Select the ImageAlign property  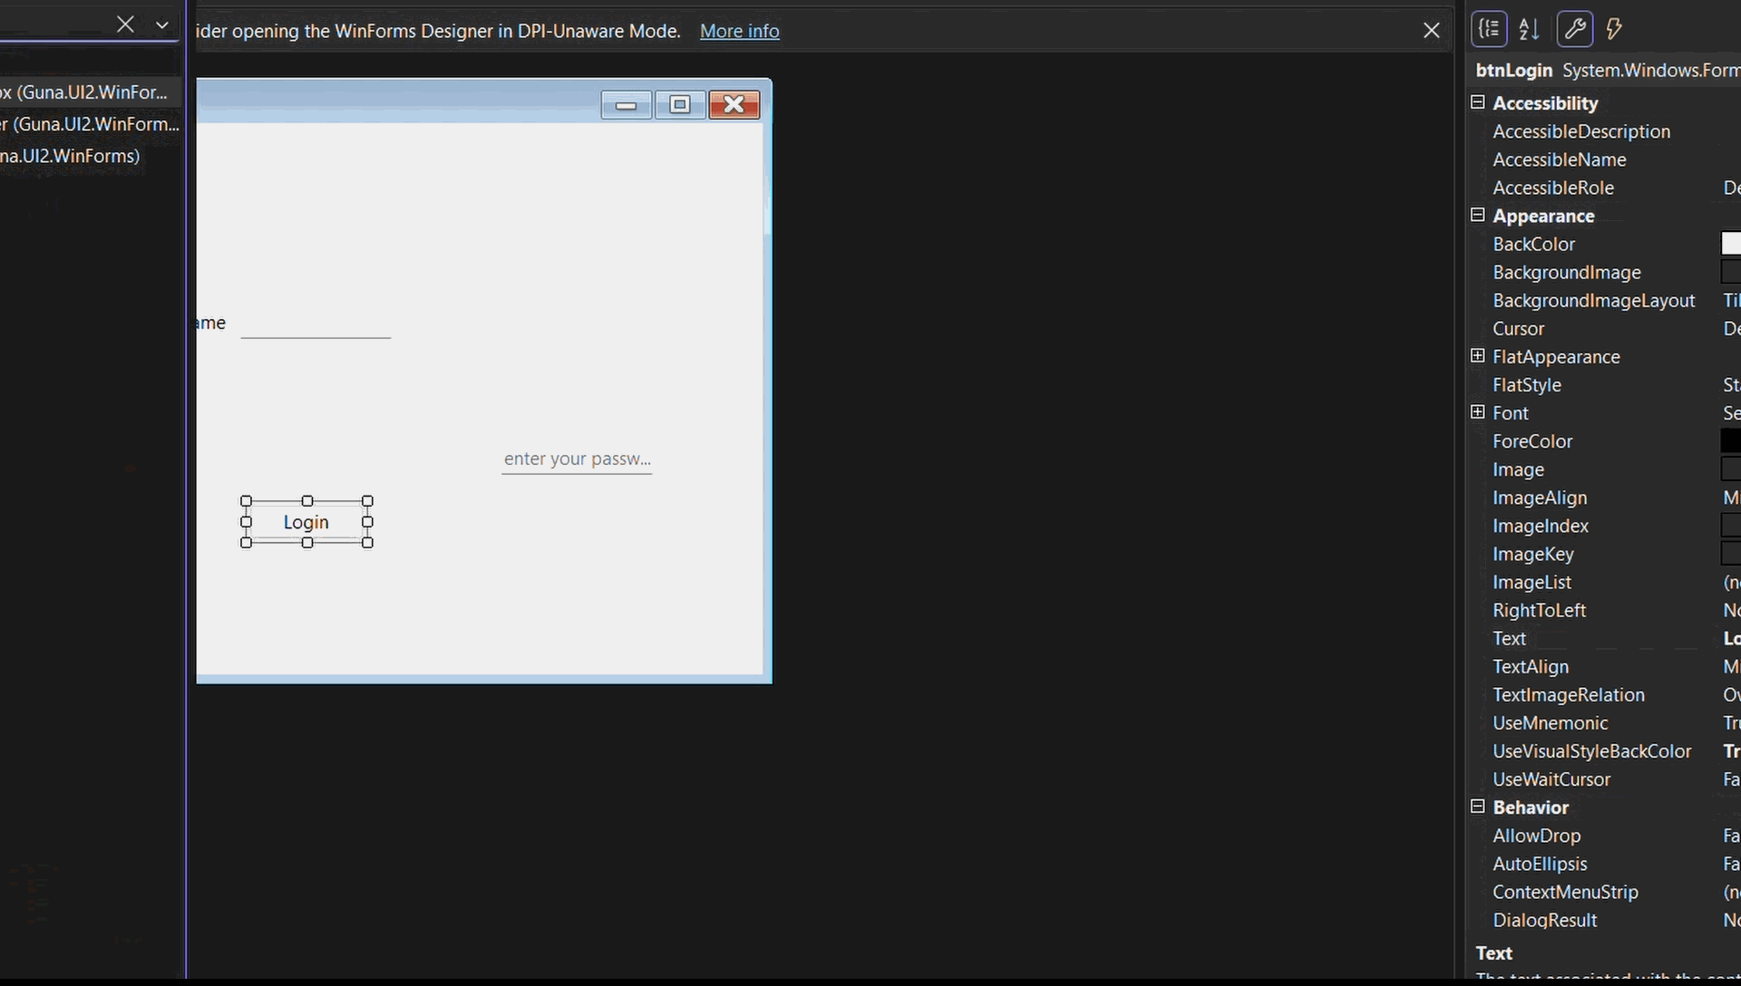coord(1540,498)
